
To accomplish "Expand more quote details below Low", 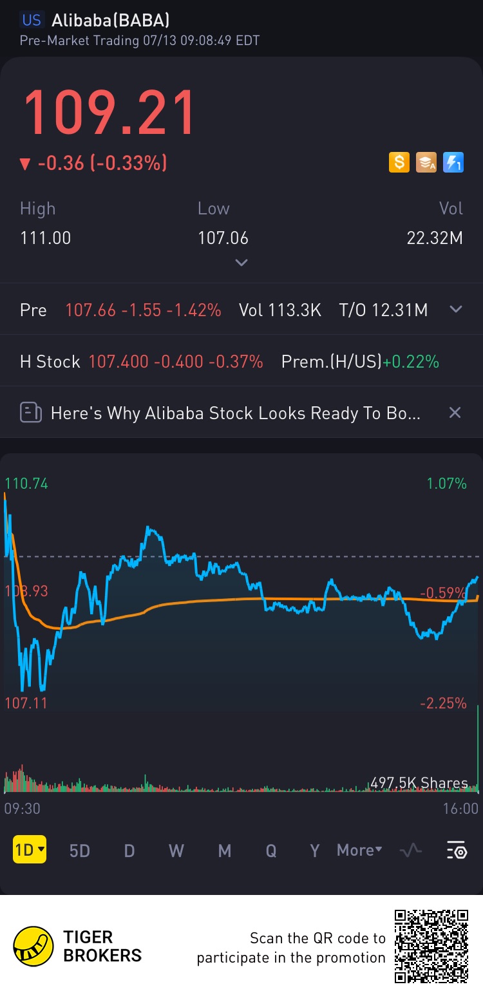I will click(x=241, y=263).
